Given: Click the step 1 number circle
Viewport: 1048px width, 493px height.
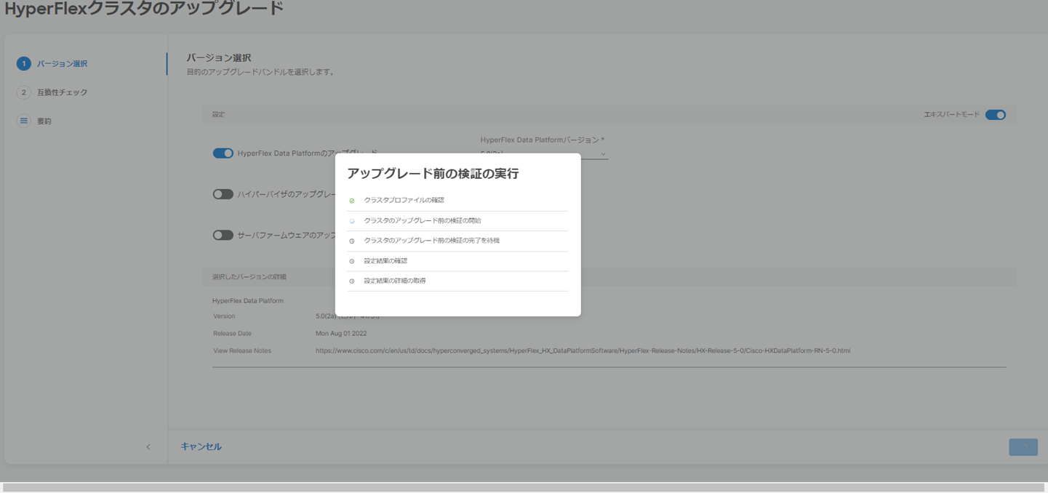Looking at the screenshot, I should click(23, 64).
